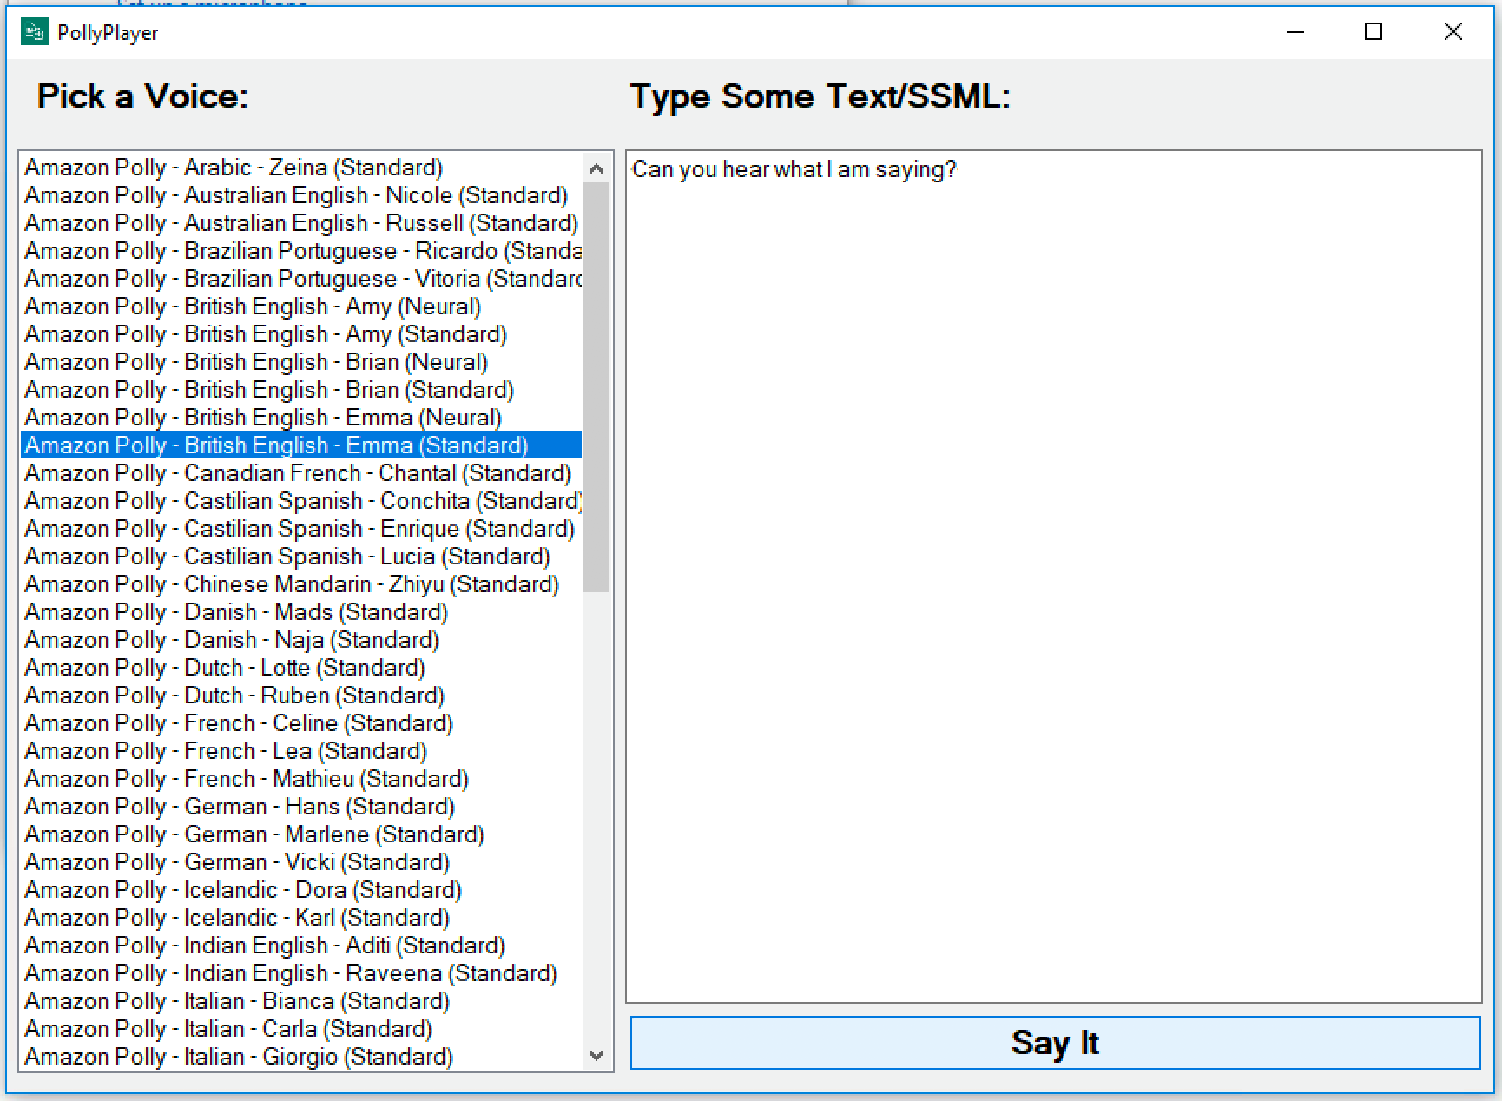1502x1101 pixels.
Task: Select Arabic Zeina (Standard) voice
Action: tap(234, 168)
